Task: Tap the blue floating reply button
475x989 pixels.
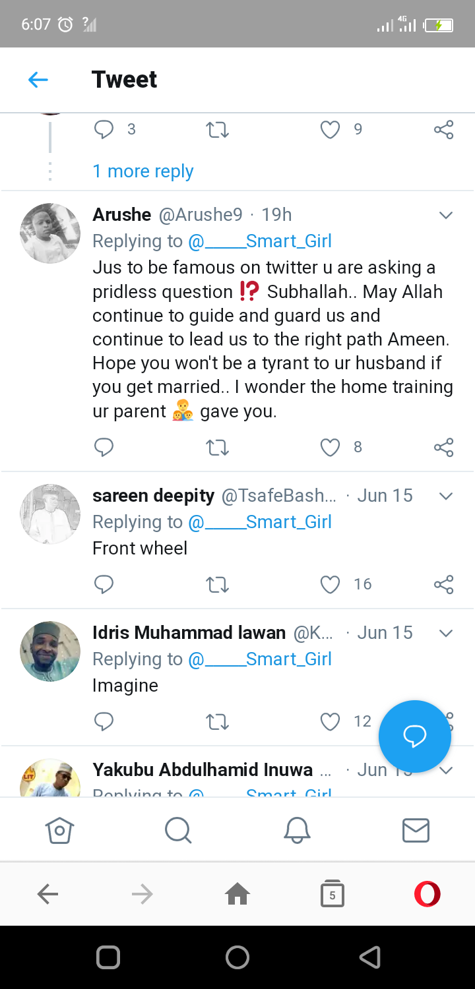Action: pos(414,736)
